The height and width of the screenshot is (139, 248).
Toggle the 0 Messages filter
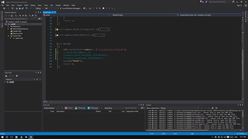(x=93, y=108)
